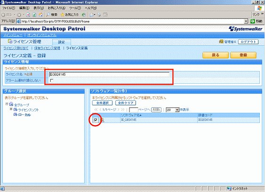This screenshot has height=192, width=265.
Task: Sort by ソフトウェア名 column header
Action: click(131, 115)
